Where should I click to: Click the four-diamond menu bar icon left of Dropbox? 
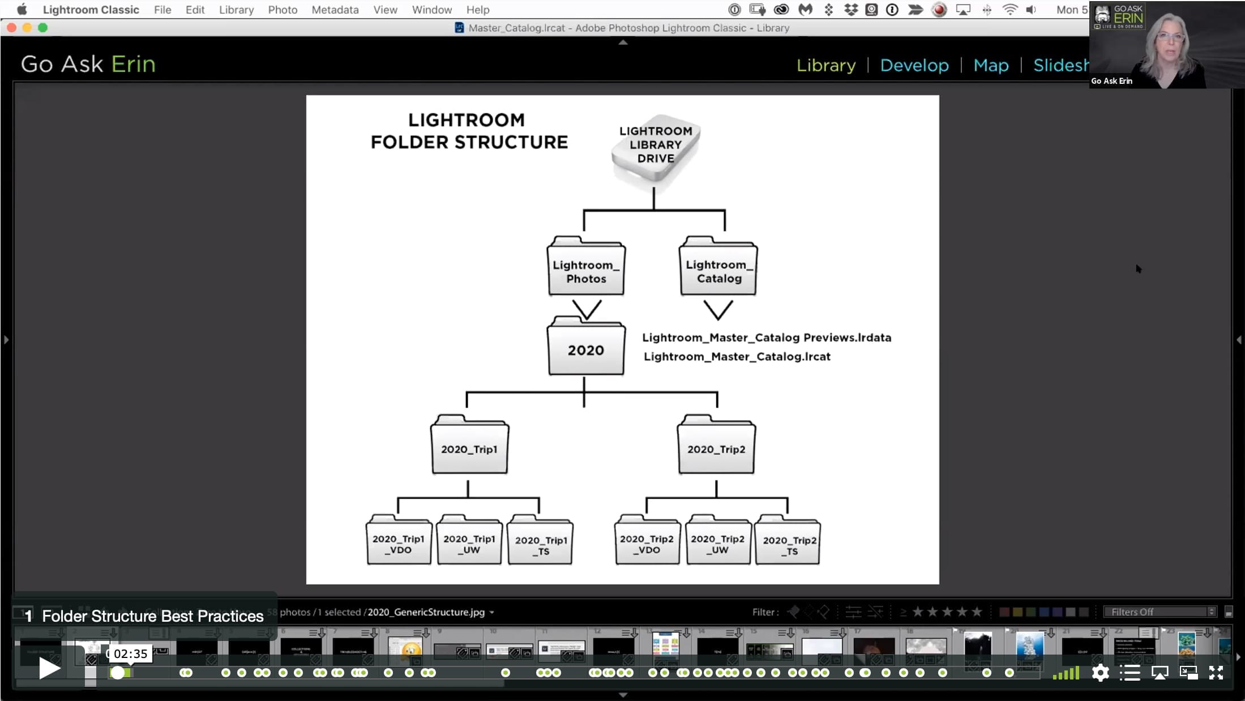tap(829, 10)
